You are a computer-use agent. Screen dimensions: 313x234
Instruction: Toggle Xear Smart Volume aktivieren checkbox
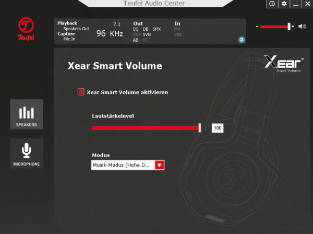pyautogui.click(x=81, y=92)
